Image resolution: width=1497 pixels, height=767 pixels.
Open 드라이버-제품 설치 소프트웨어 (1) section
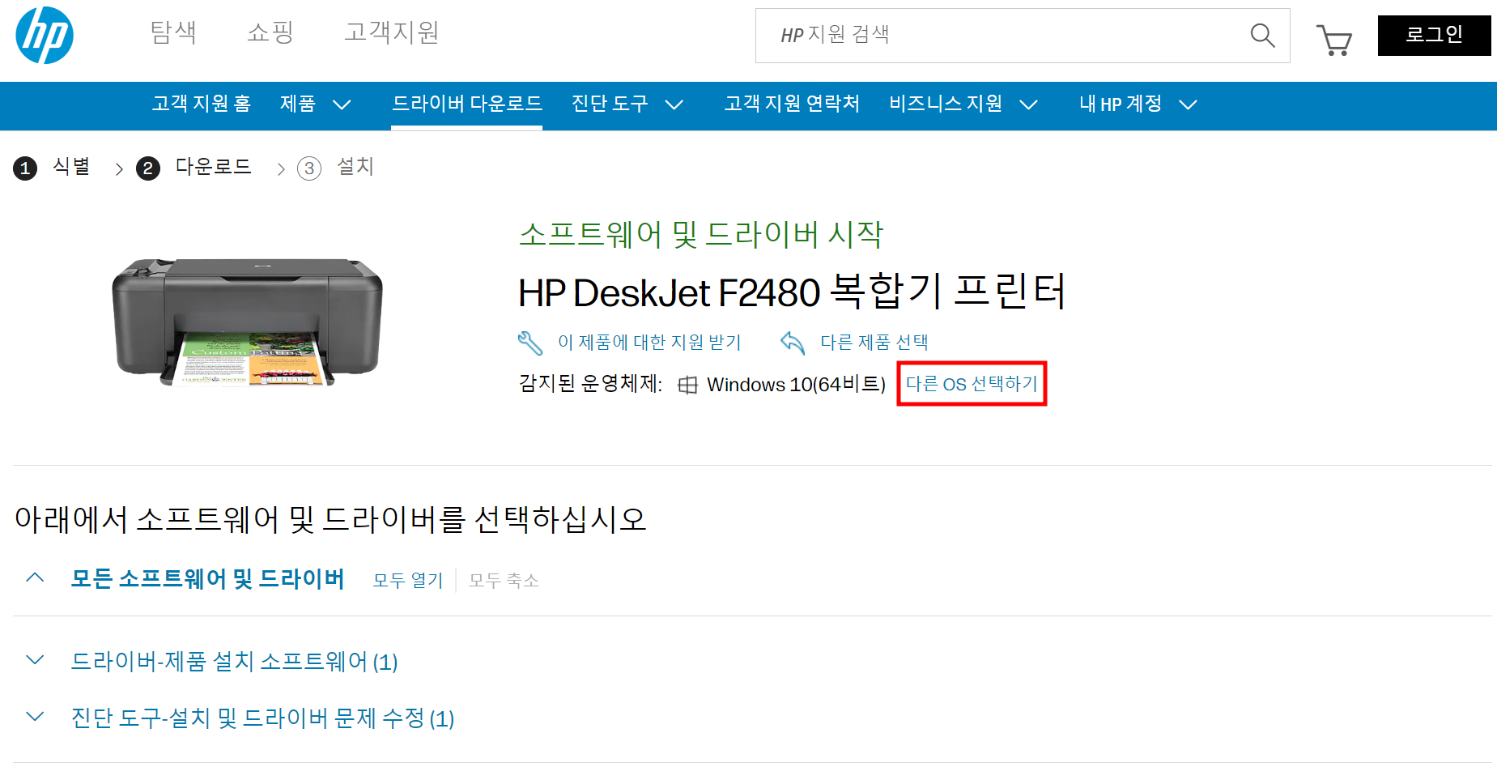click(x=235, y=662)
